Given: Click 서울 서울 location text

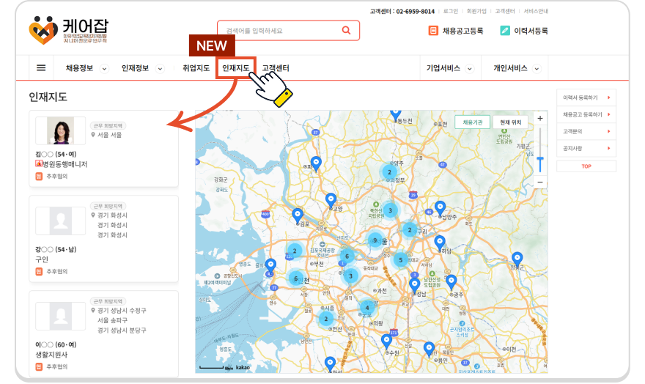Looking at the screenshot, I should [x=109, y=135].
